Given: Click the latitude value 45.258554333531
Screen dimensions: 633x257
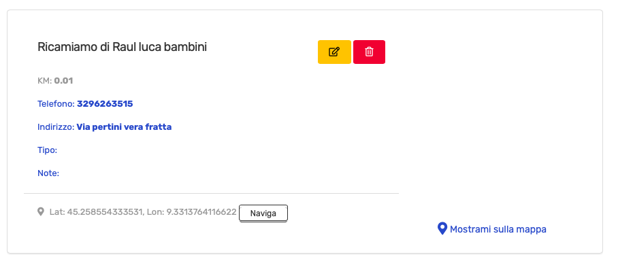Looking at the screenshot, I should (x=105, y=212).
